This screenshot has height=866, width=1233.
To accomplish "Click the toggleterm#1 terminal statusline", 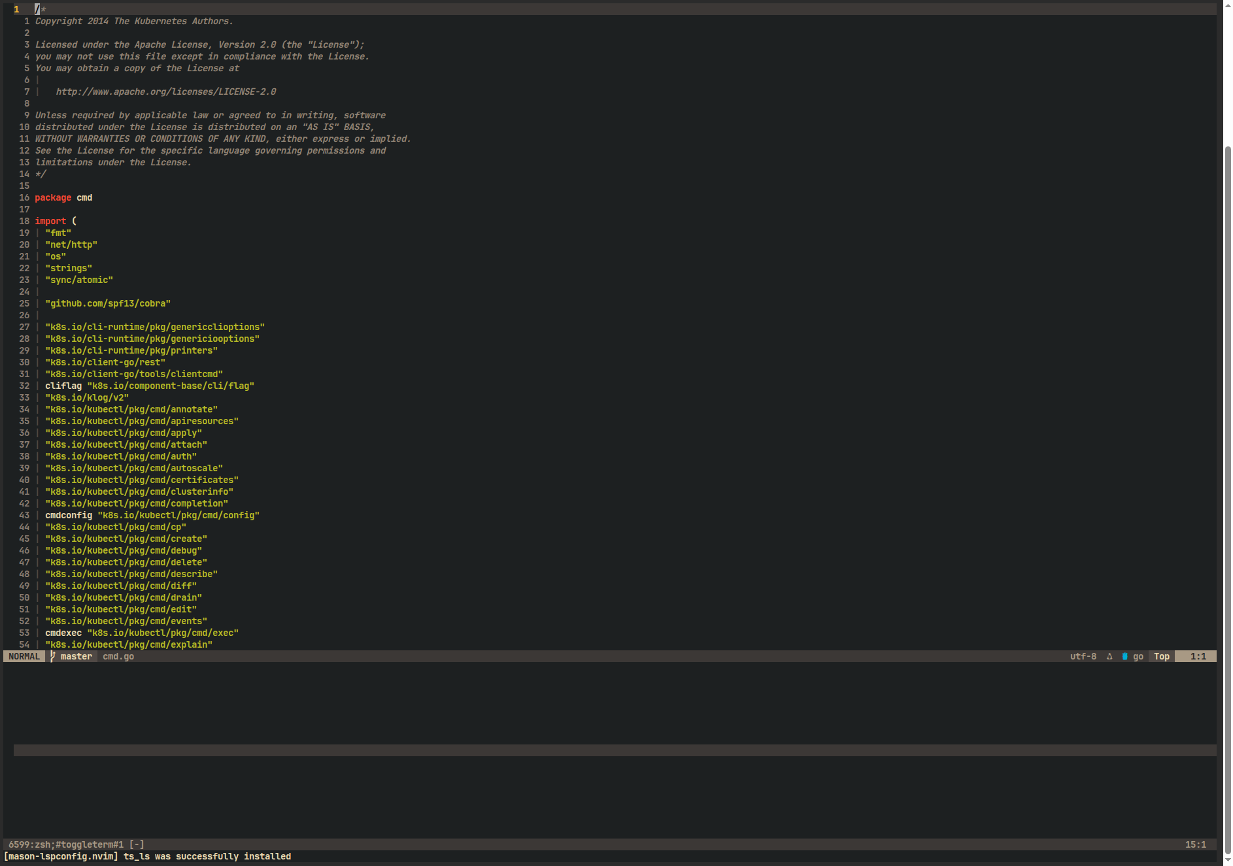I will point(76,844).
